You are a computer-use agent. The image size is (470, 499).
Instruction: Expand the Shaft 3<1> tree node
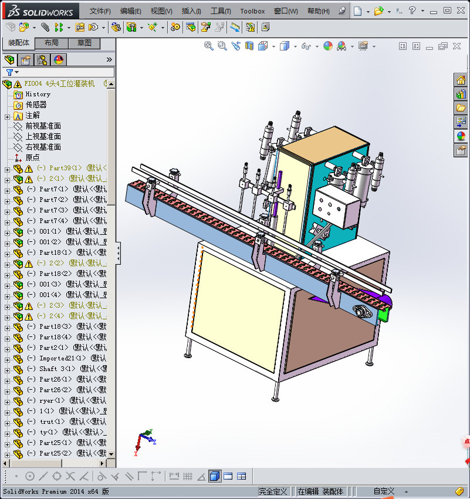coord(7,371)
